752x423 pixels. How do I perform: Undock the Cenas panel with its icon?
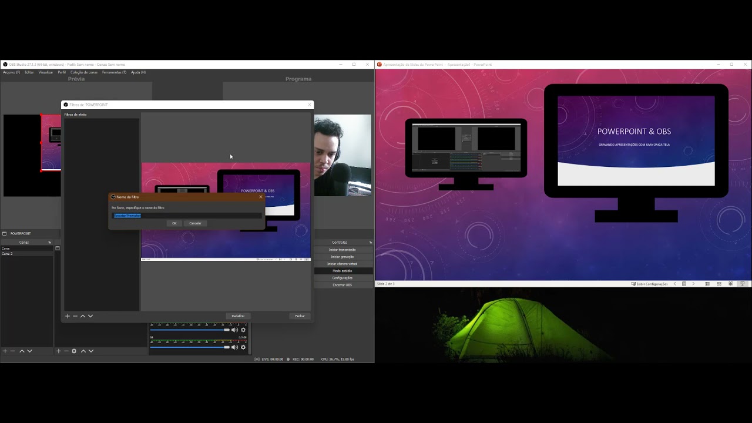tap(49, 242)
